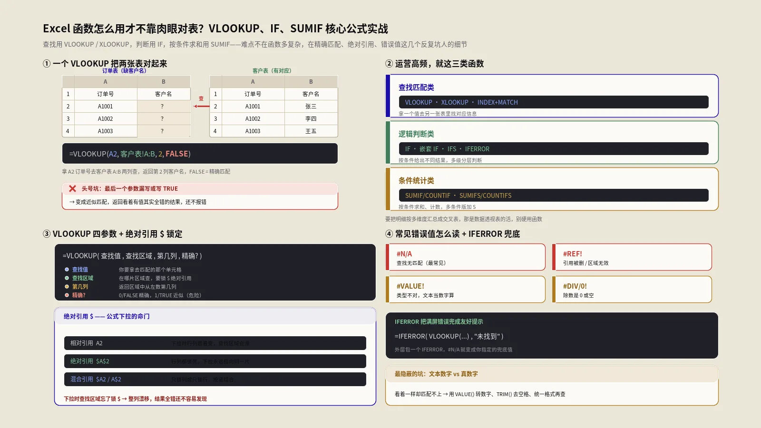
Task: Click the 客户名 header cell in the 订单表
Action: pyautogui.click(x=164, y=94)
